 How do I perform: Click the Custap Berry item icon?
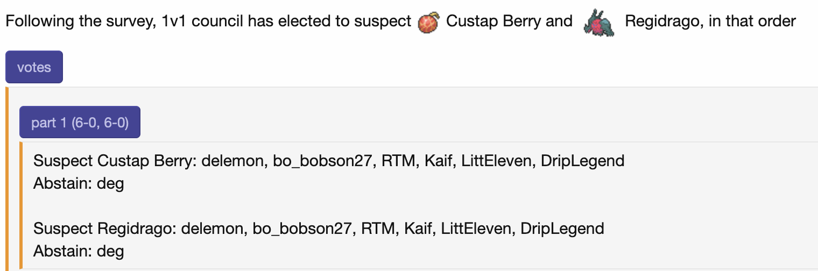428,23
